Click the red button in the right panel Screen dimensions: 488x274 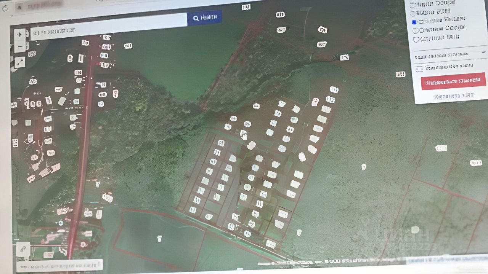[x=453, y=82]
